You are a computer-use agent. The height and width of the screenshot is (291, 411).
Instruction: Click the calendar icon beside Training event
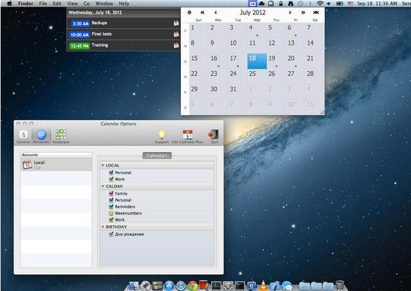(x=176, y=46)
